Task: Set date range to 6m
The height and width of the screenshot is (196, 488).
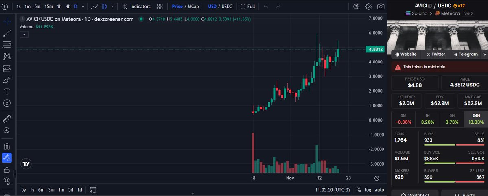Action: 41,190
